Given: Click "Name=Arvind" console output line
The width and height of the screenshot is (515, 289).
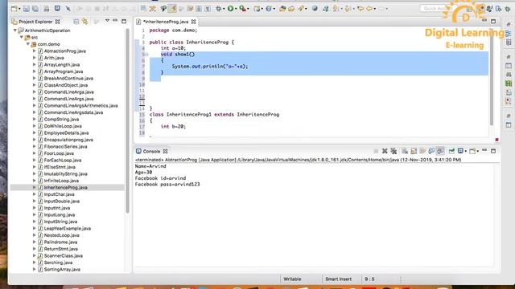Looking at the screenshot, I should tap(150, 166).
